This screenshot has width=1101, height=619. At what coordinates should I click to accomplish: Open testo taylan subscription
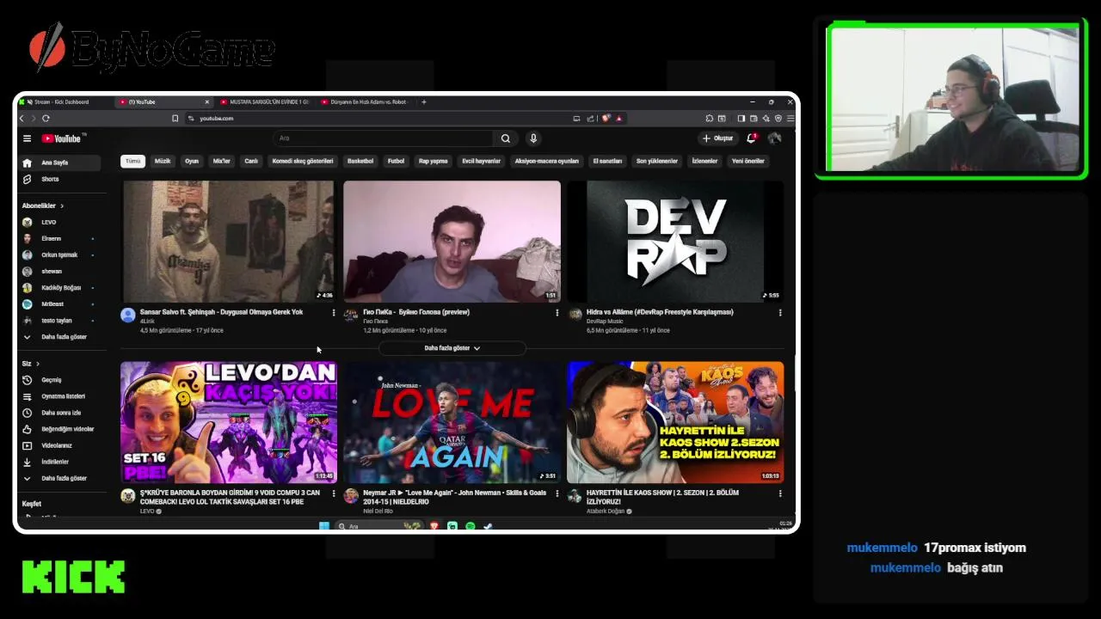point(60,321)
